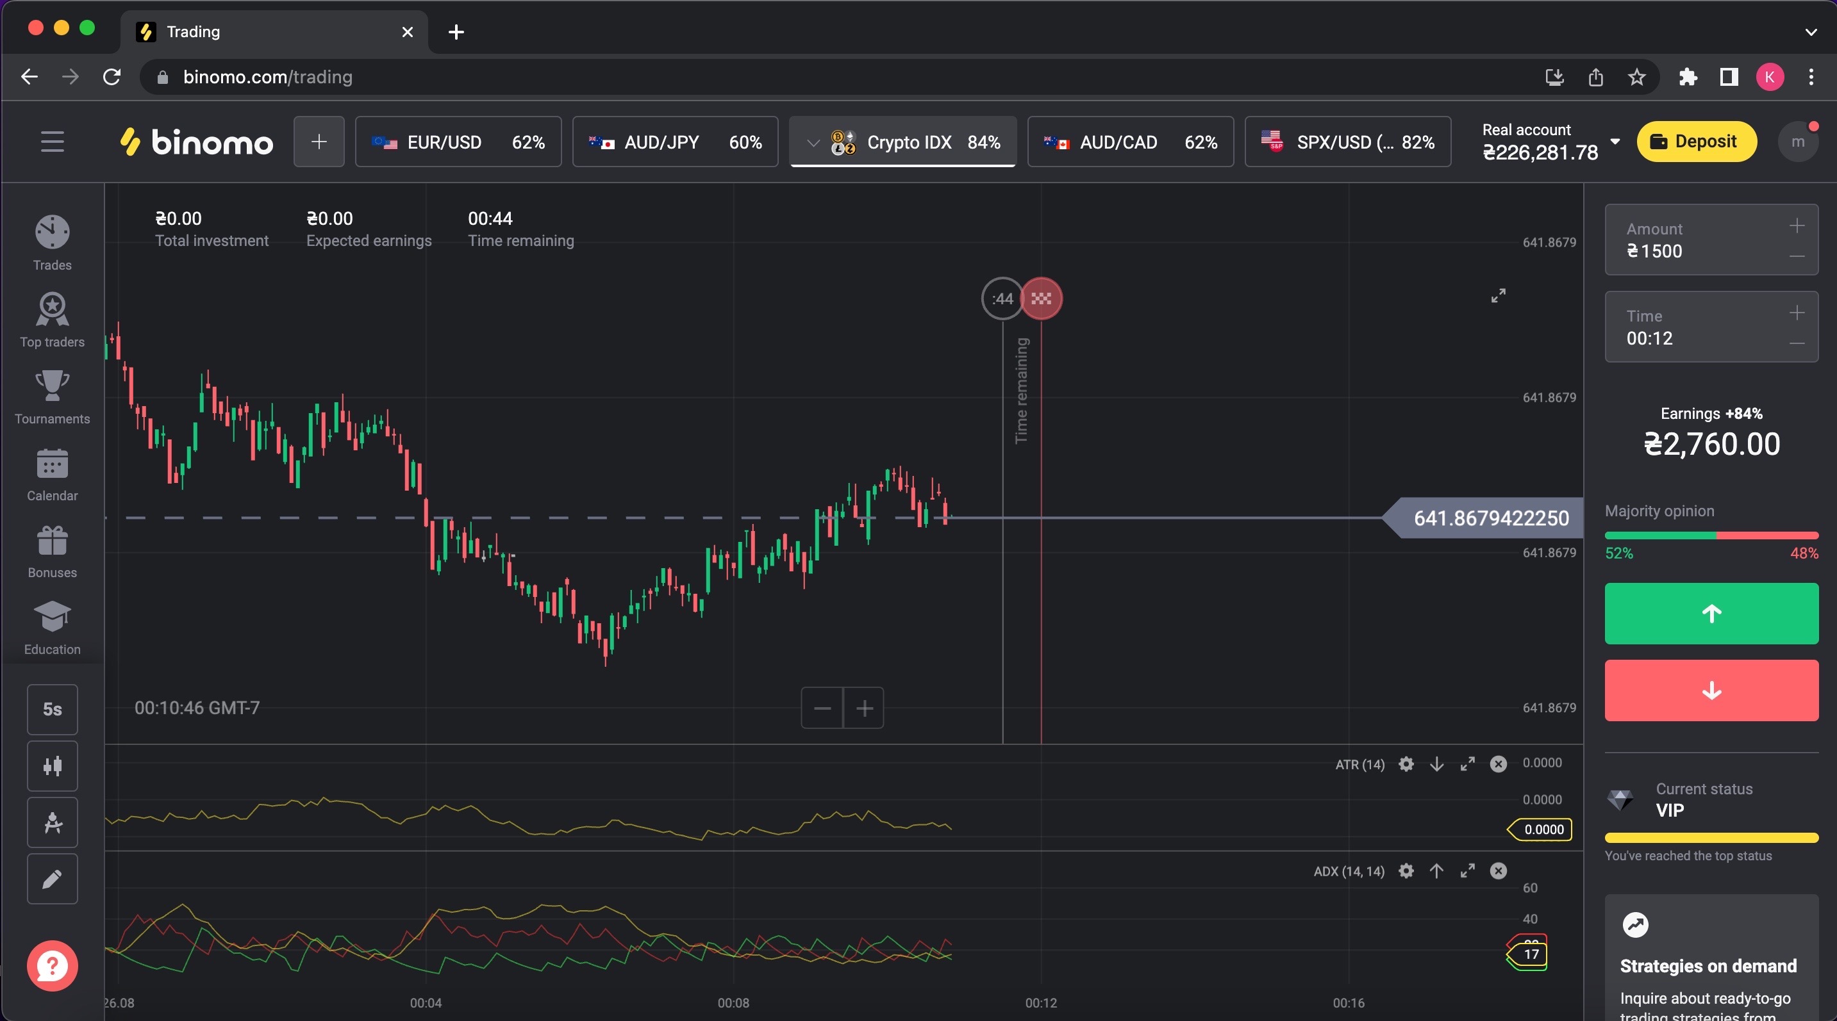Select the pencil drawing tool
This screenshot has width=1837, height=1021.
pos(52,879)
